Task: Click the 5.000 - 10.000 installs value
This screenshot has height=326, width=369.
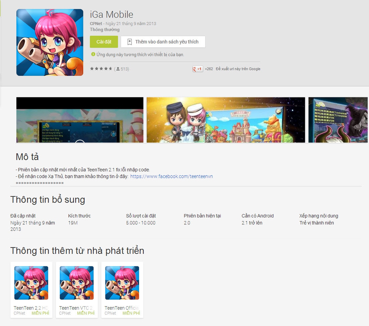Action: [x=141, y=223]
